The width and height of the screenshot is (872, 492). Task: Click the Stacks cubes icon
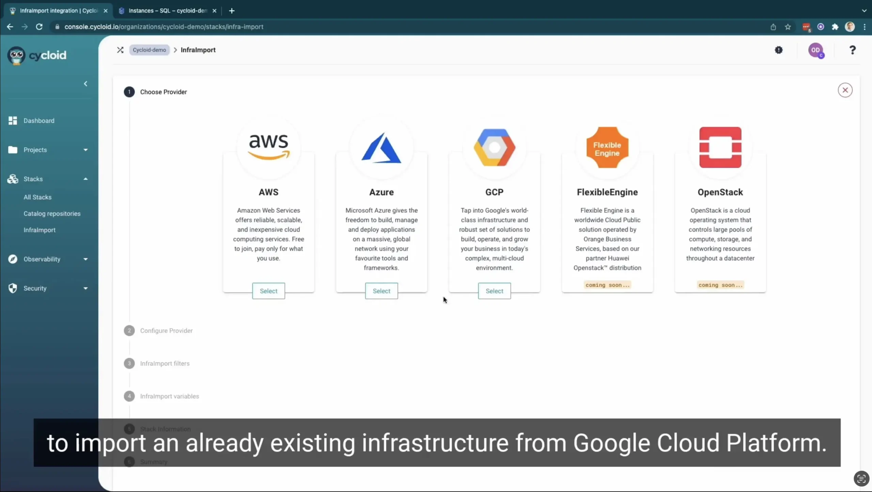tap(13, 179)
